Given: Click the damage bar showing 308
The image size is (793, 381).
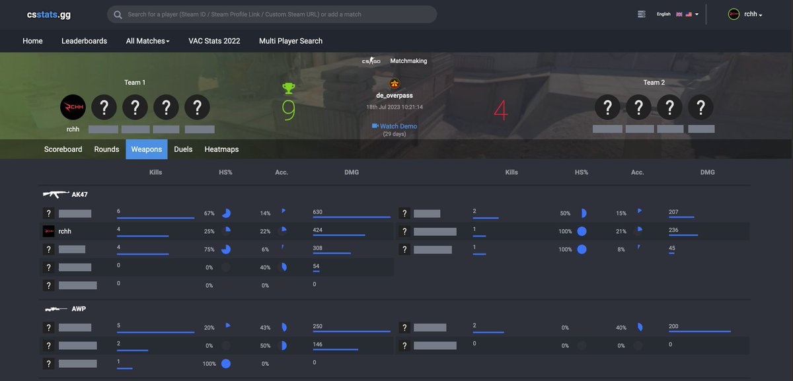Looking at the screenshot, I should click(x=332, y=252).
